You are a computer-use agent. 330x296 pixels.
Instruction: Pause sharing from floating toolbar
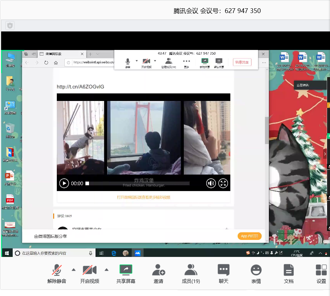click(x=219, y=63)
